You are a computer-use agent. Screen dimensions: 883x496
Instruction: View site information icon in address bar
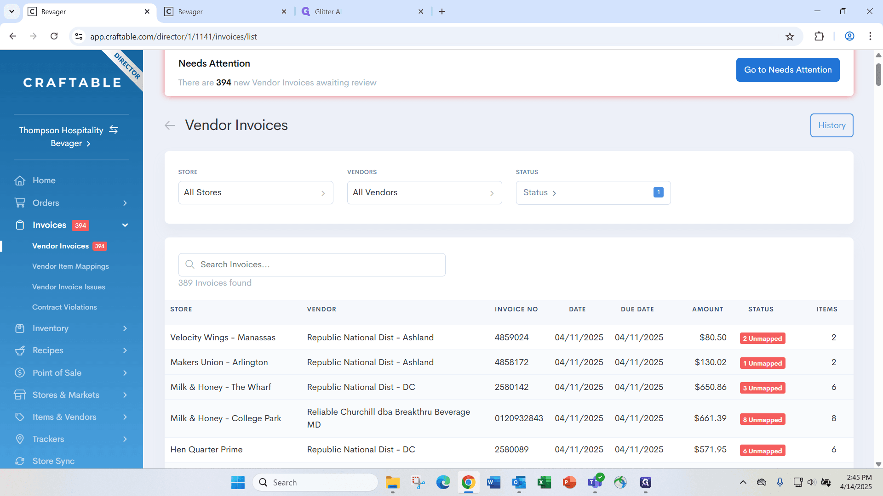pyautogui.click(x=79, y=36)
